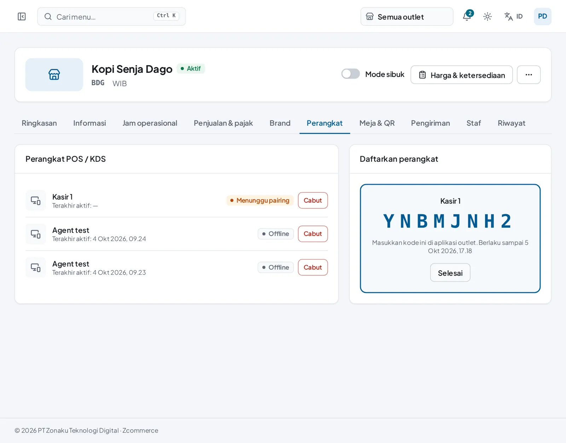Click Selesai in pairing card

450,273
